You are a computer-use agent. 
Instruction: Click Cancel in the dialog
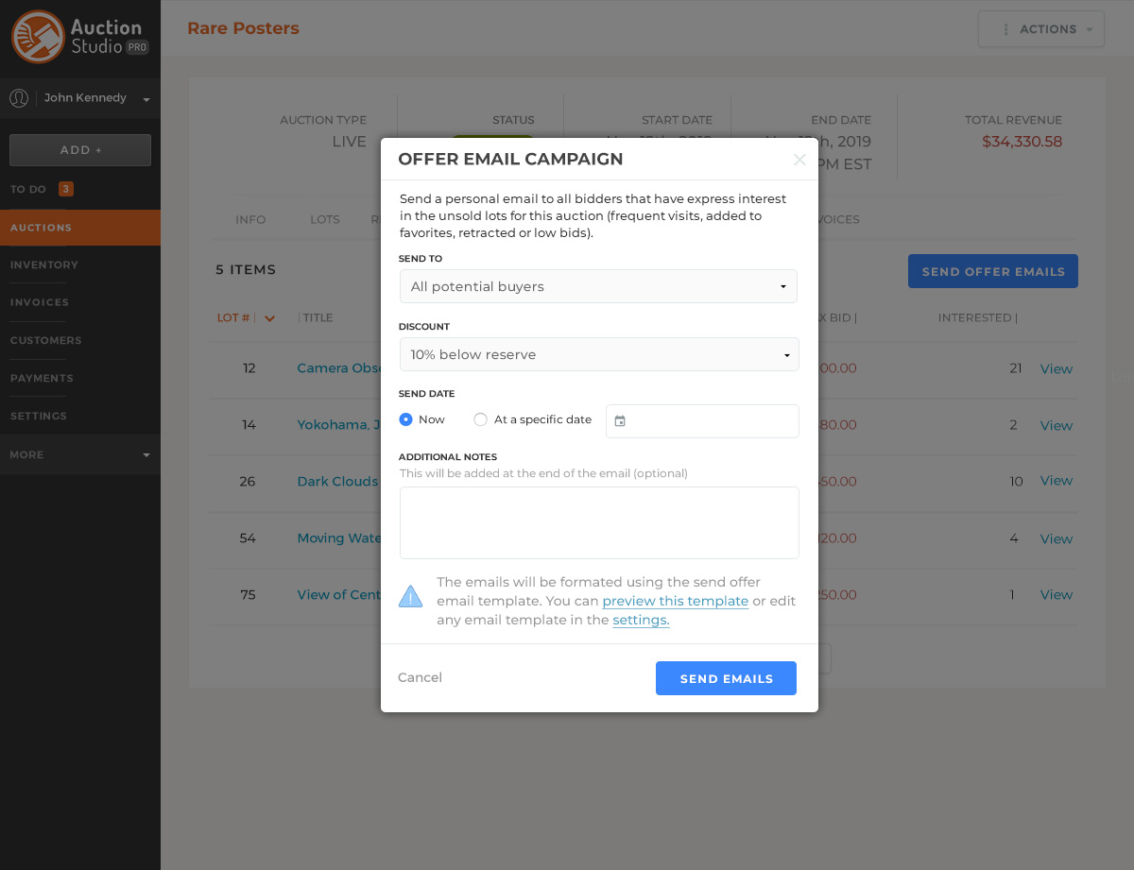420,677
